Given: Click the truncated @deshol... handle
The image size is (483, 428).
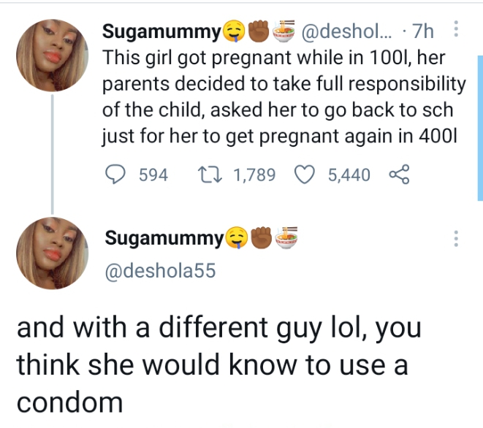Looking at the screenshot, I should (348, 32).
